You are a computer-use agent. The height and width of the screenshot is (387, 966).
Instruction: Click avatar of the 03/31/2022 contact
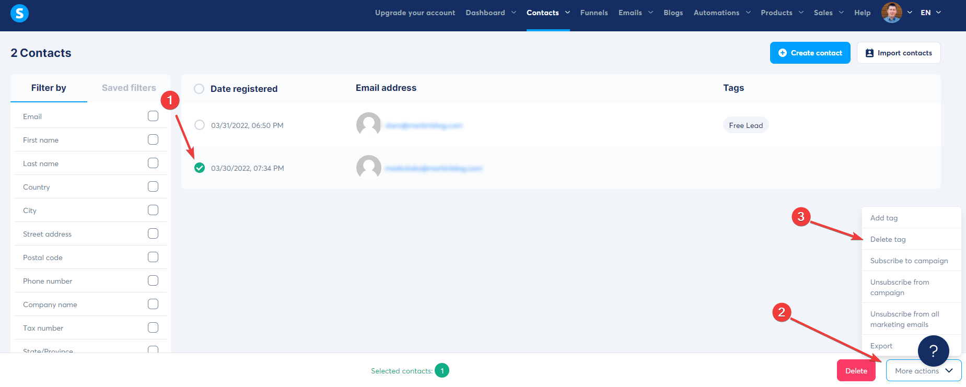(x=368, y=125)
